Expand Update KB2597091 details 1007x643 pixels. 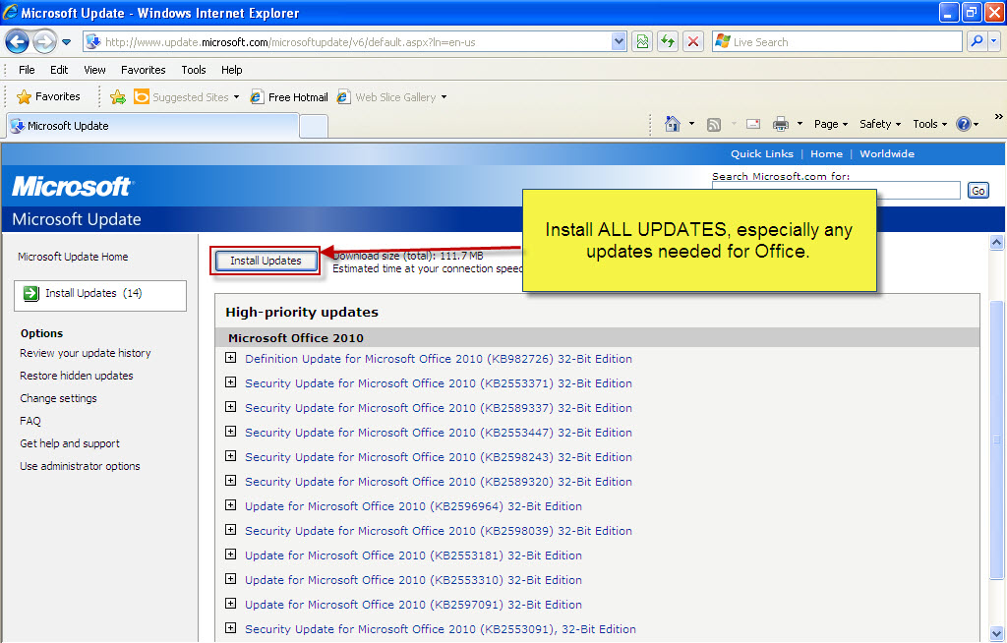(x=230, y=603)
